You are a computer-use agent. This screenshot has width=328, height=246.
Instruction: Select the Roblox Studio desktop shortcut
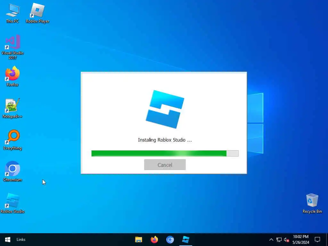(x=12, y=203)
